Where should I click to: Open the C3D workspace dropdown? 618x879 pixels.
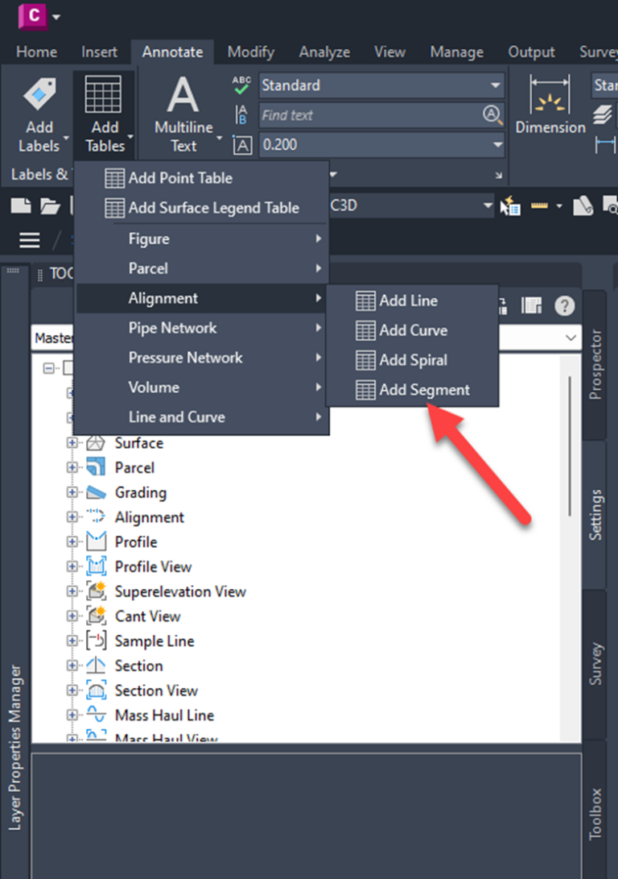coord(488,205)
